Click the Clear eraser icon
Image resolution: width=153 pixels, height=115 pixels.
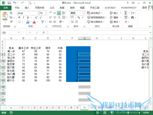point(126,22)
